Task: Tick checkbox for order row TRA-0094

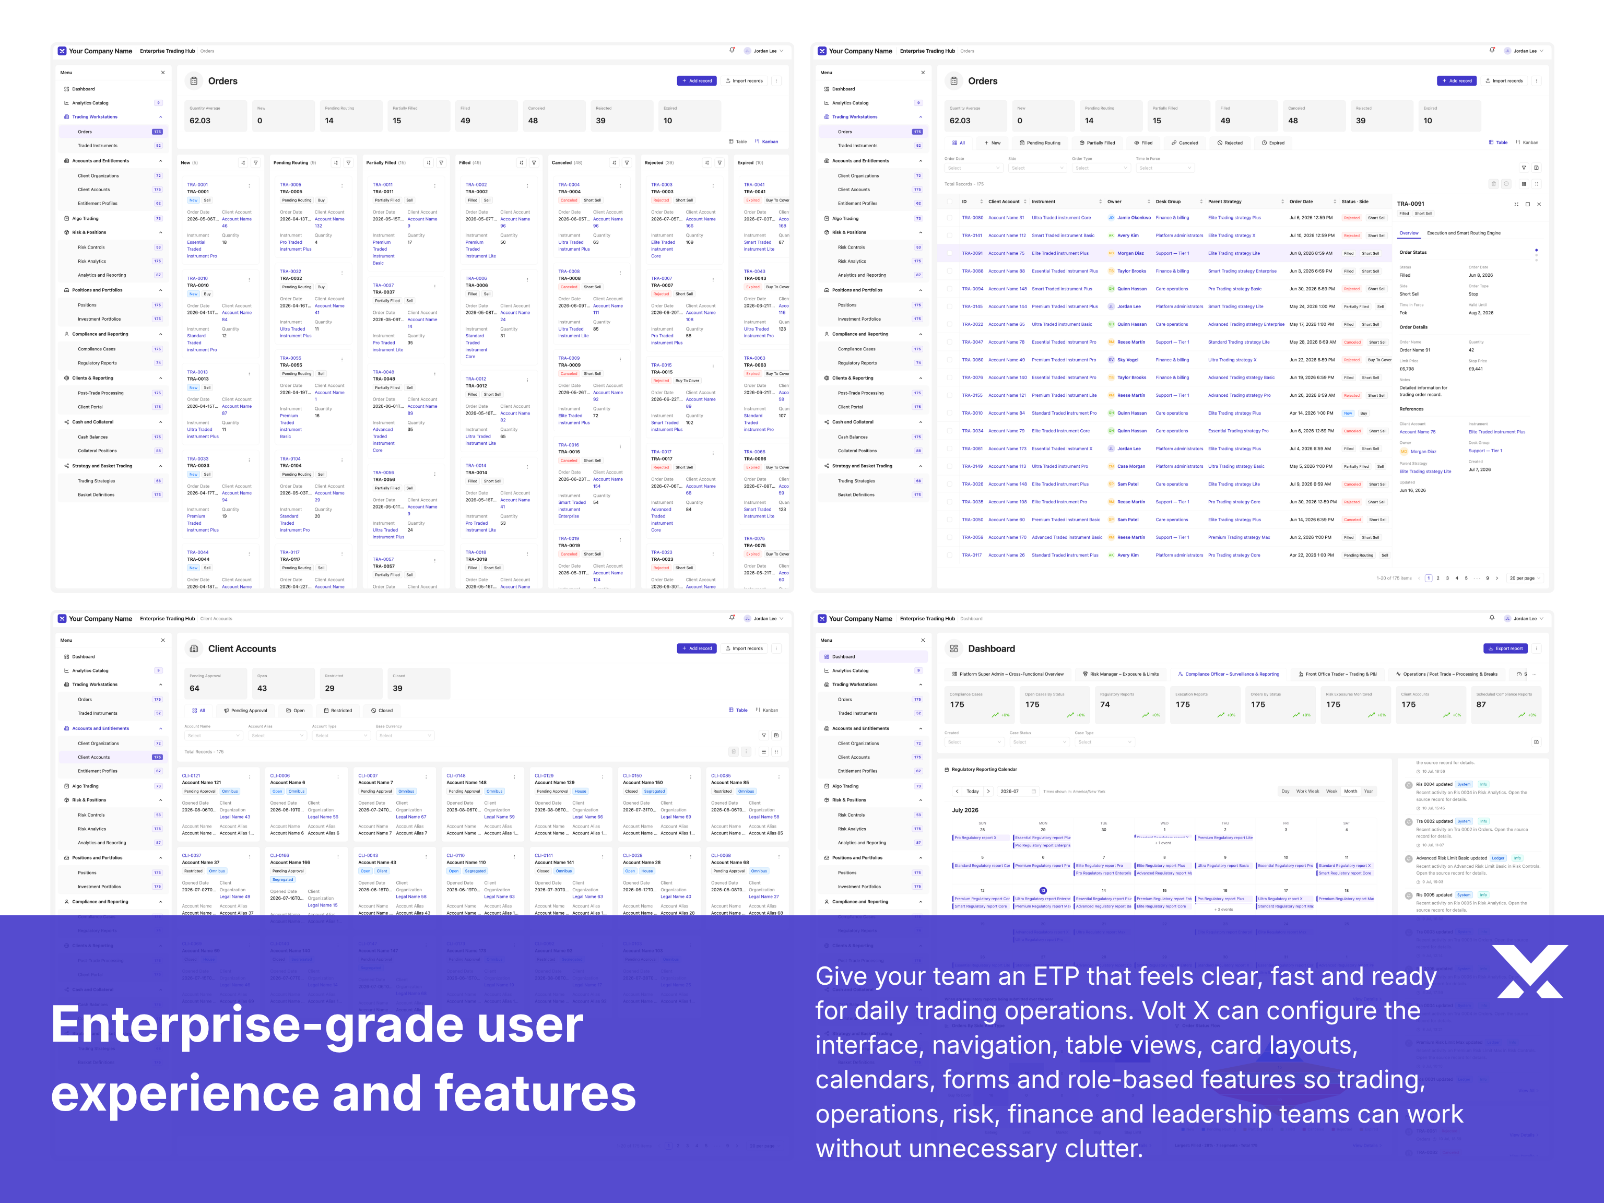Action: pos(949,289)
